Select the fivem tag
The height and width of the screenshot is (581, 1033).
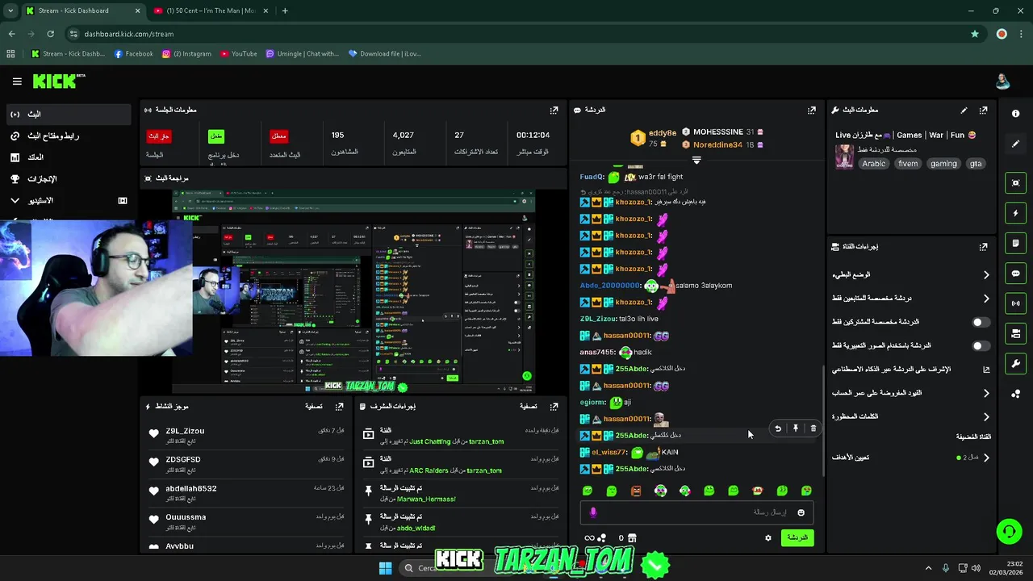pos(908,164)
